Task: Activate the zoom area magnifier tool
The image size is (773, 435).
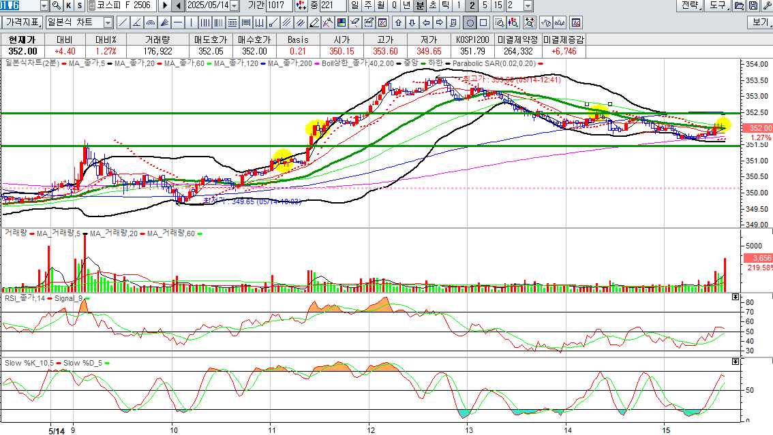Action: coord(500,22)
